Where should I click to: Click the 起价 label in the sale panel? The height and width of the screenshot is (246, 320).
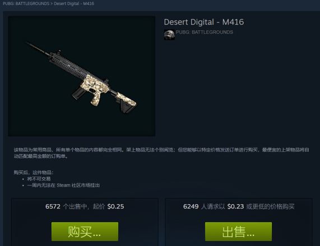point(99,206)
